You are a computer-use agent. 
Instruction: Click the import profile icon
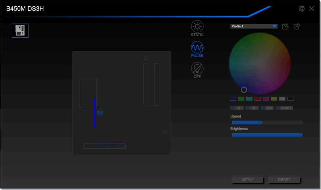point(285,26)
